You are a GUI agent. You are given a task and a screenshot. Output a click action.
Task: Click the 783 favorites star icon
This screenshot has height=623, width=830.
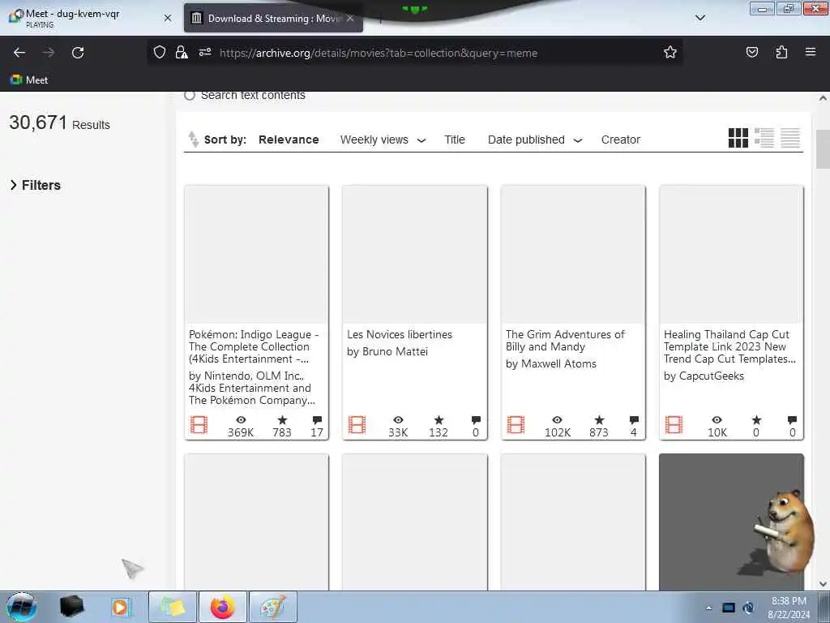tap(282, 419)
